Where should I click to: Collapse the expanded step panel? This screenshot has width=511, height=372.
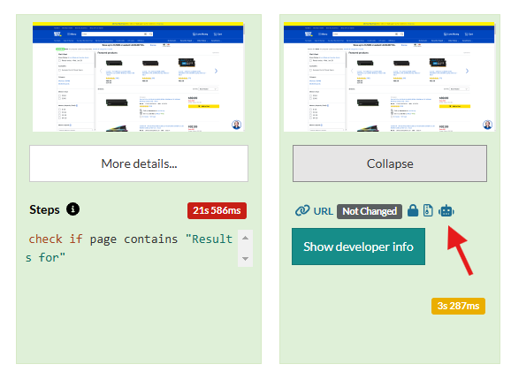tap(390, 163)
